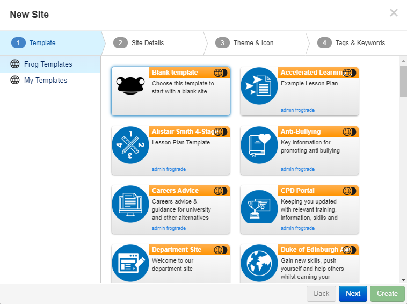Click the Next button
Viewport: 407px width, 304px height.
tap(353, 293)
